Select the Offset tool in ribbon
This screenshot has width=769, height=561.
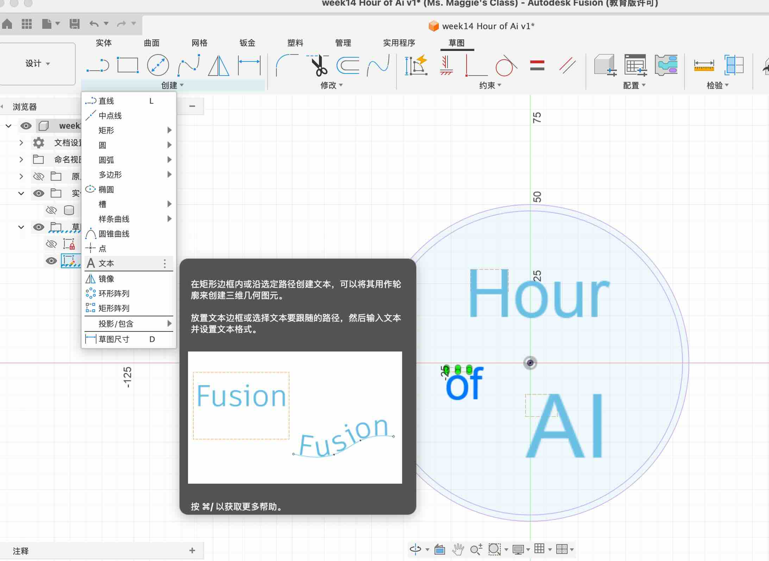tap(348, 65)
